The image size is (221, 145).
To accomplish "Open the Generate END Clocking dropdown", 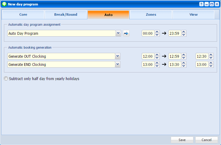I will (x=118, y=64).
